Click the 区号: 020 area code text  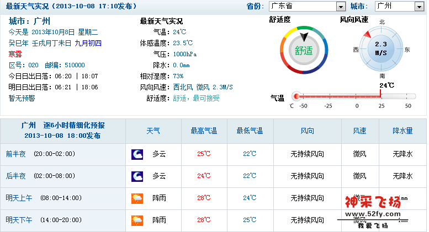[x=24, y=65]
